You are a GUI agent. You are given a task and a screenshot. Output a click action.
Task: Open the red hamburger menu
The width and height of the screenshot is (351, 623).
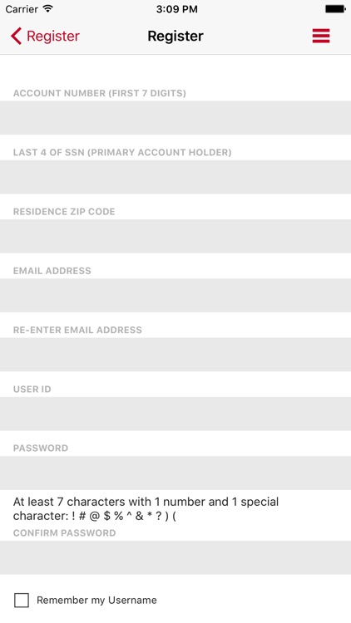click(x=321, y=36)
